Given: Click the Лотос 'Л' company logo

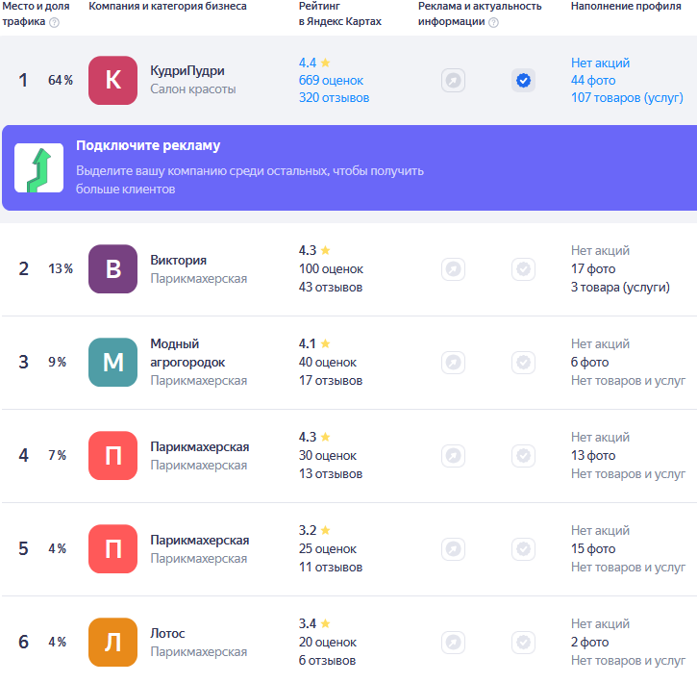Looking at the screenshot, I should [x=112, y=643].
